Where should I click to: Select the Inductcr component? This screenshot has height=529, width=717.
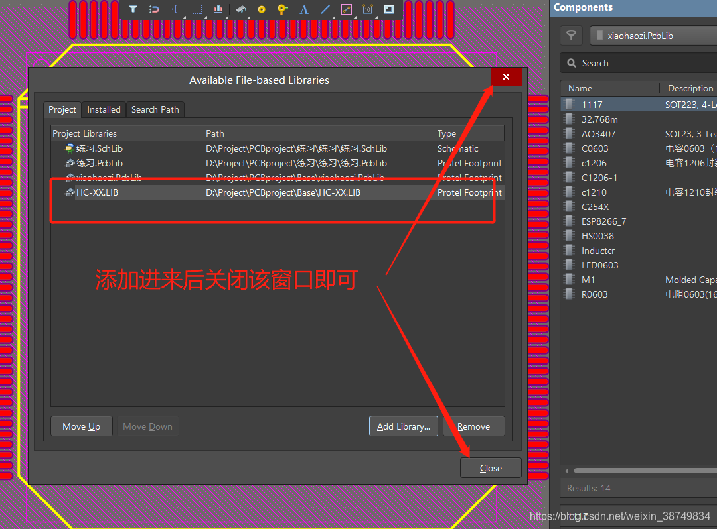click(x=639, y=251)
